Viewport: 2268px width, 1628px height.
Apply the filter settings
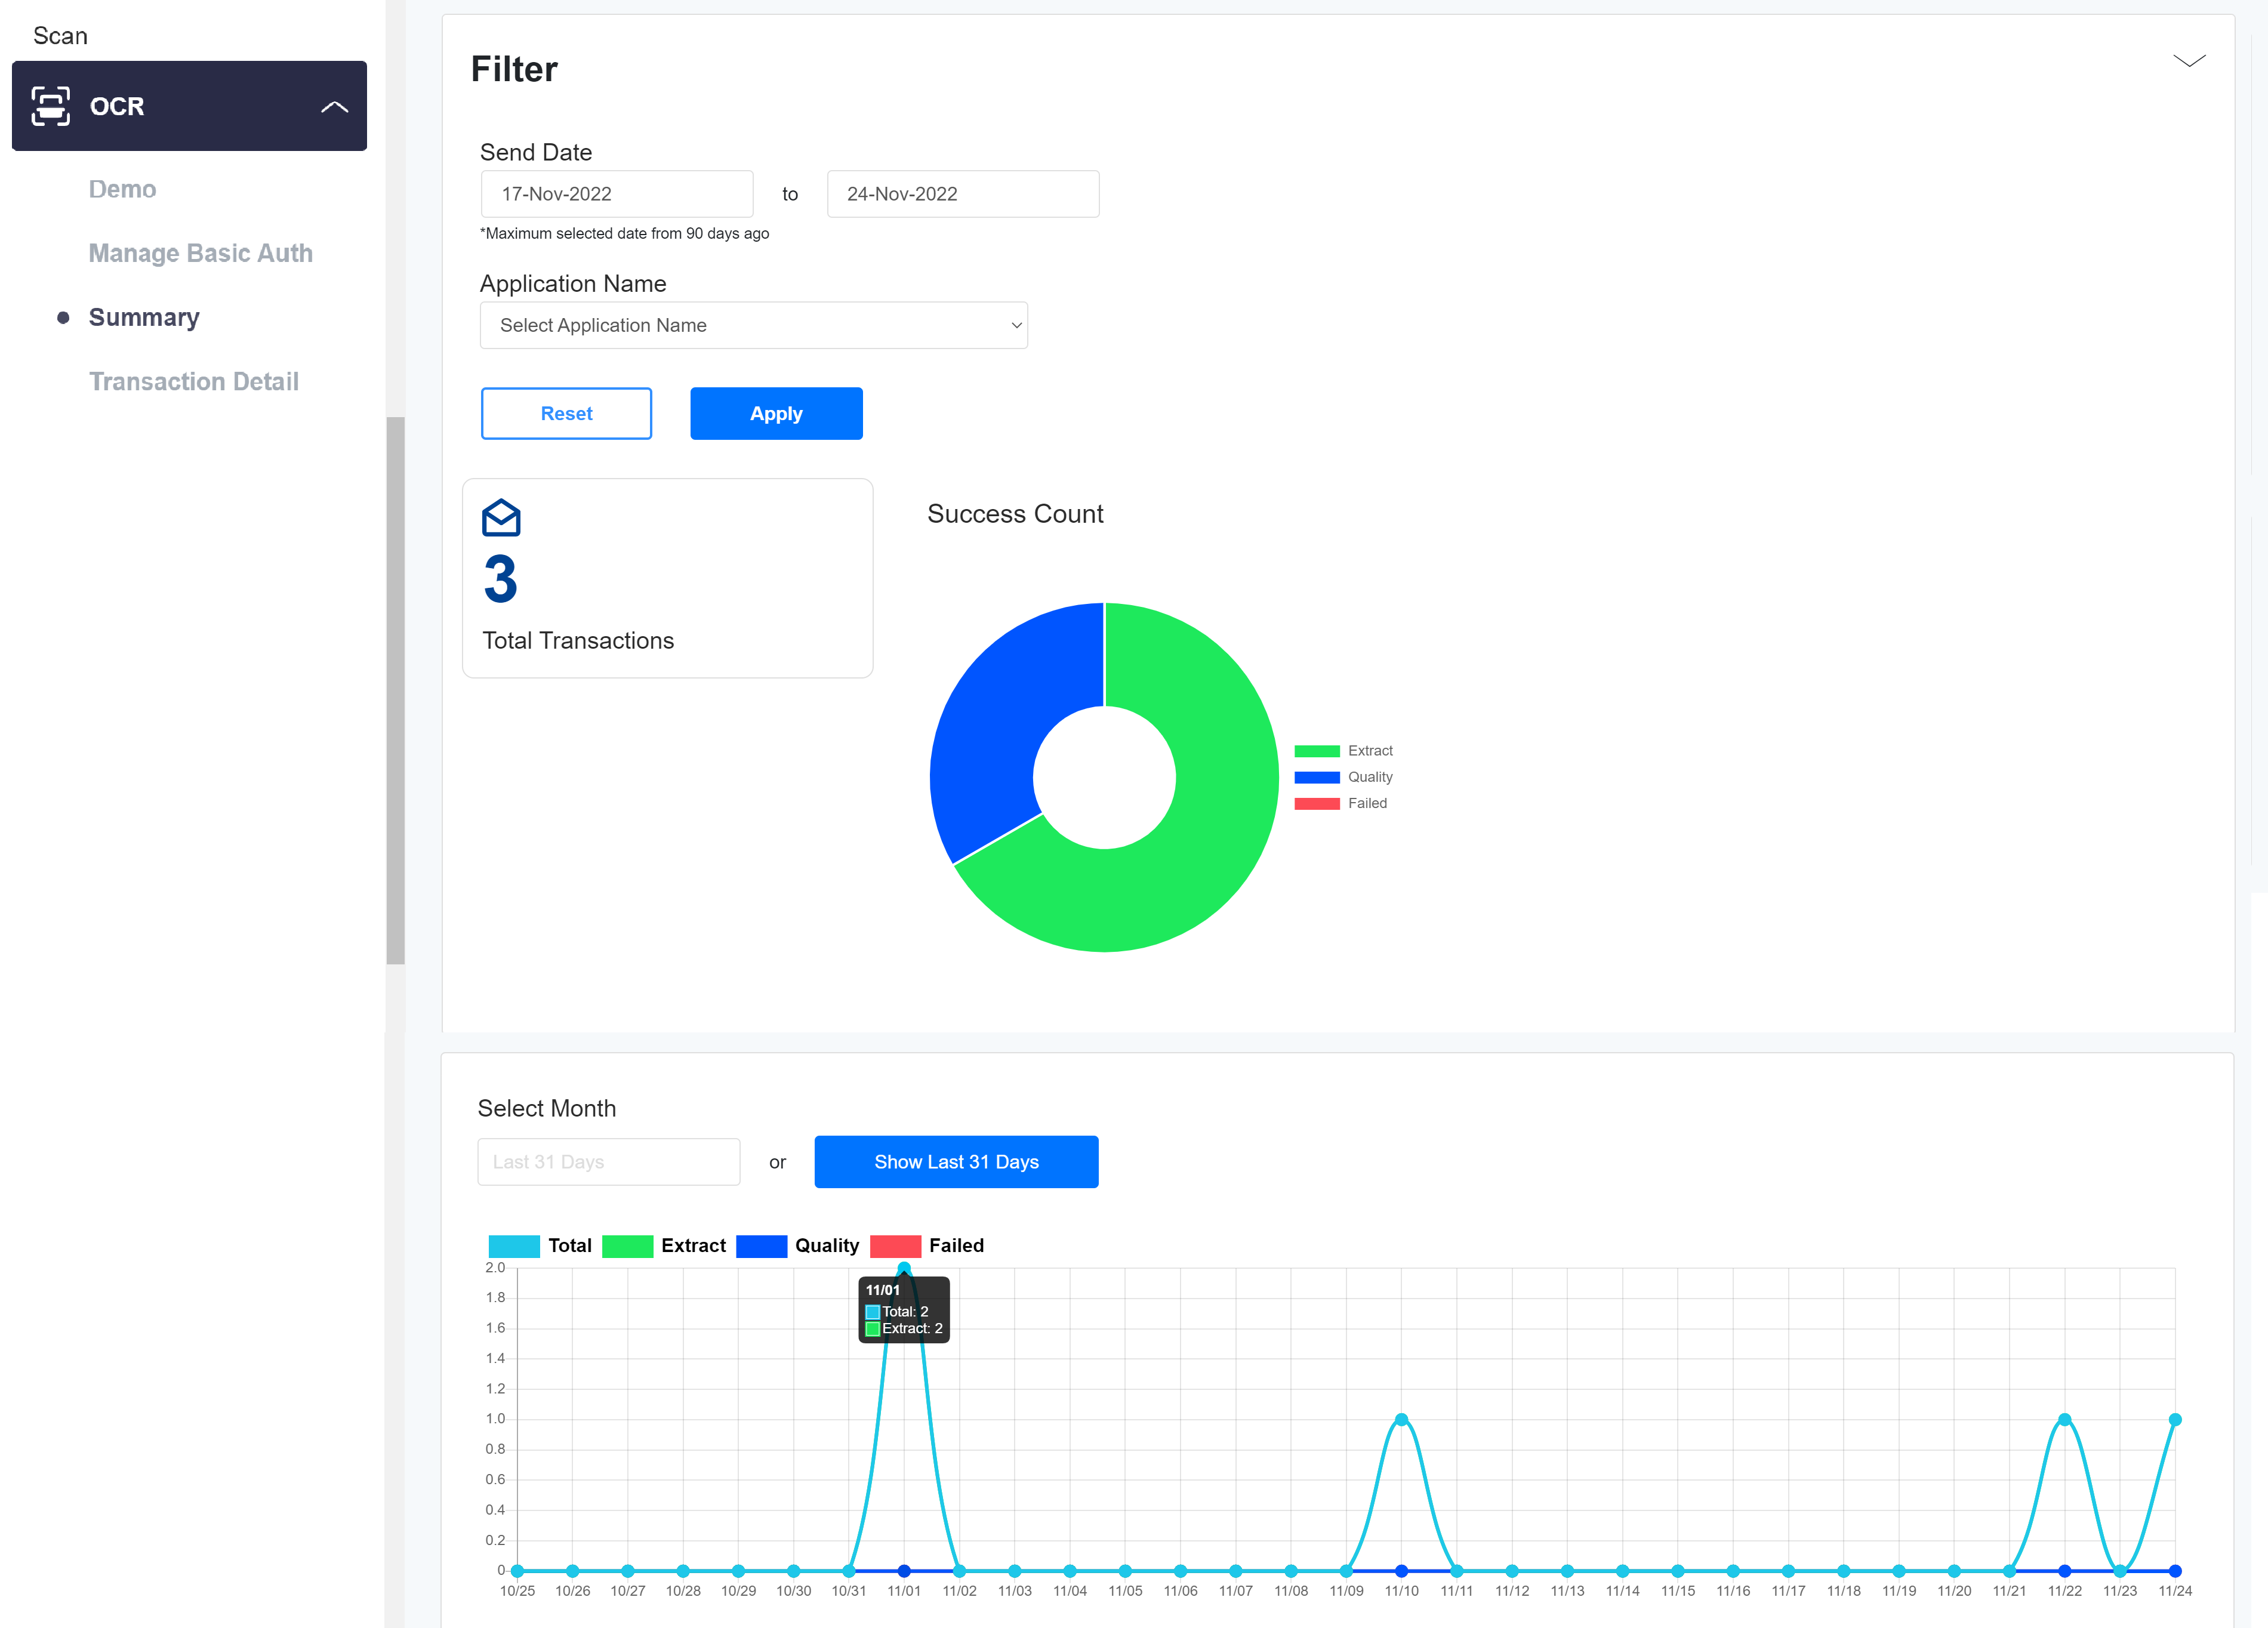coord(775,413)
